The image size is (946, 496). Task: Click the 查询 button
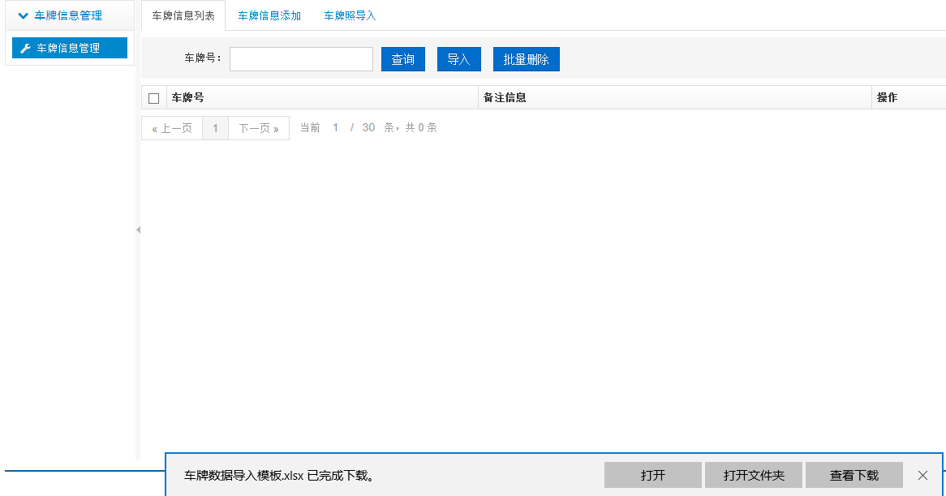pyautogui.click(x=403, y=59)
